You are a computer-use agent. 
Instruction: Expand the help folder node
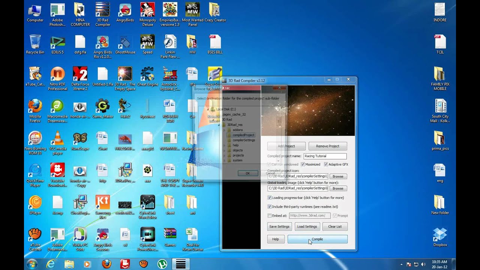coord(224,145)
